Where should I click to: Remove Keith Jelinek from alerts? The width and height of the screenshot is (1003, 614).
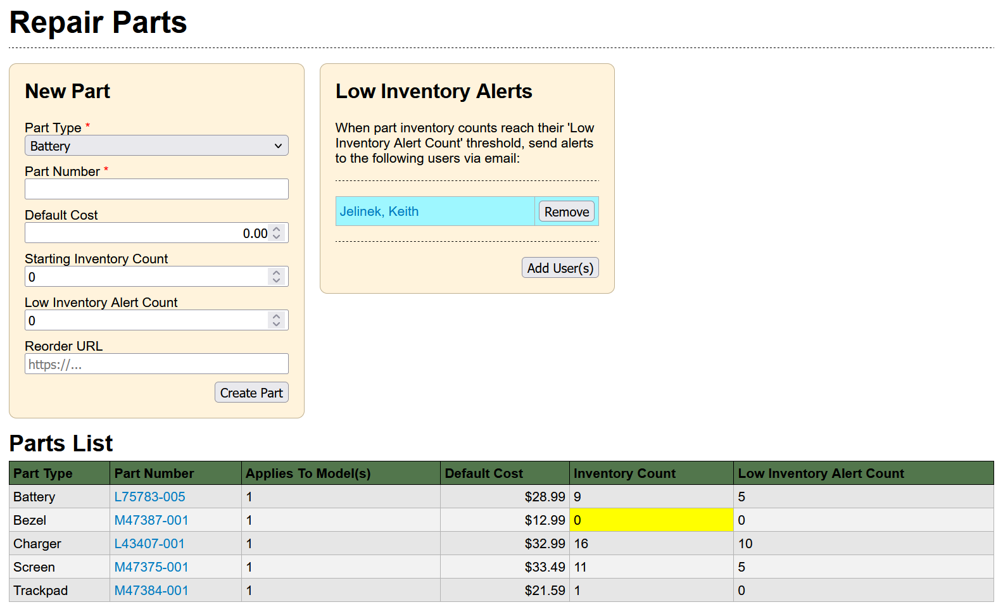point(566,211)
